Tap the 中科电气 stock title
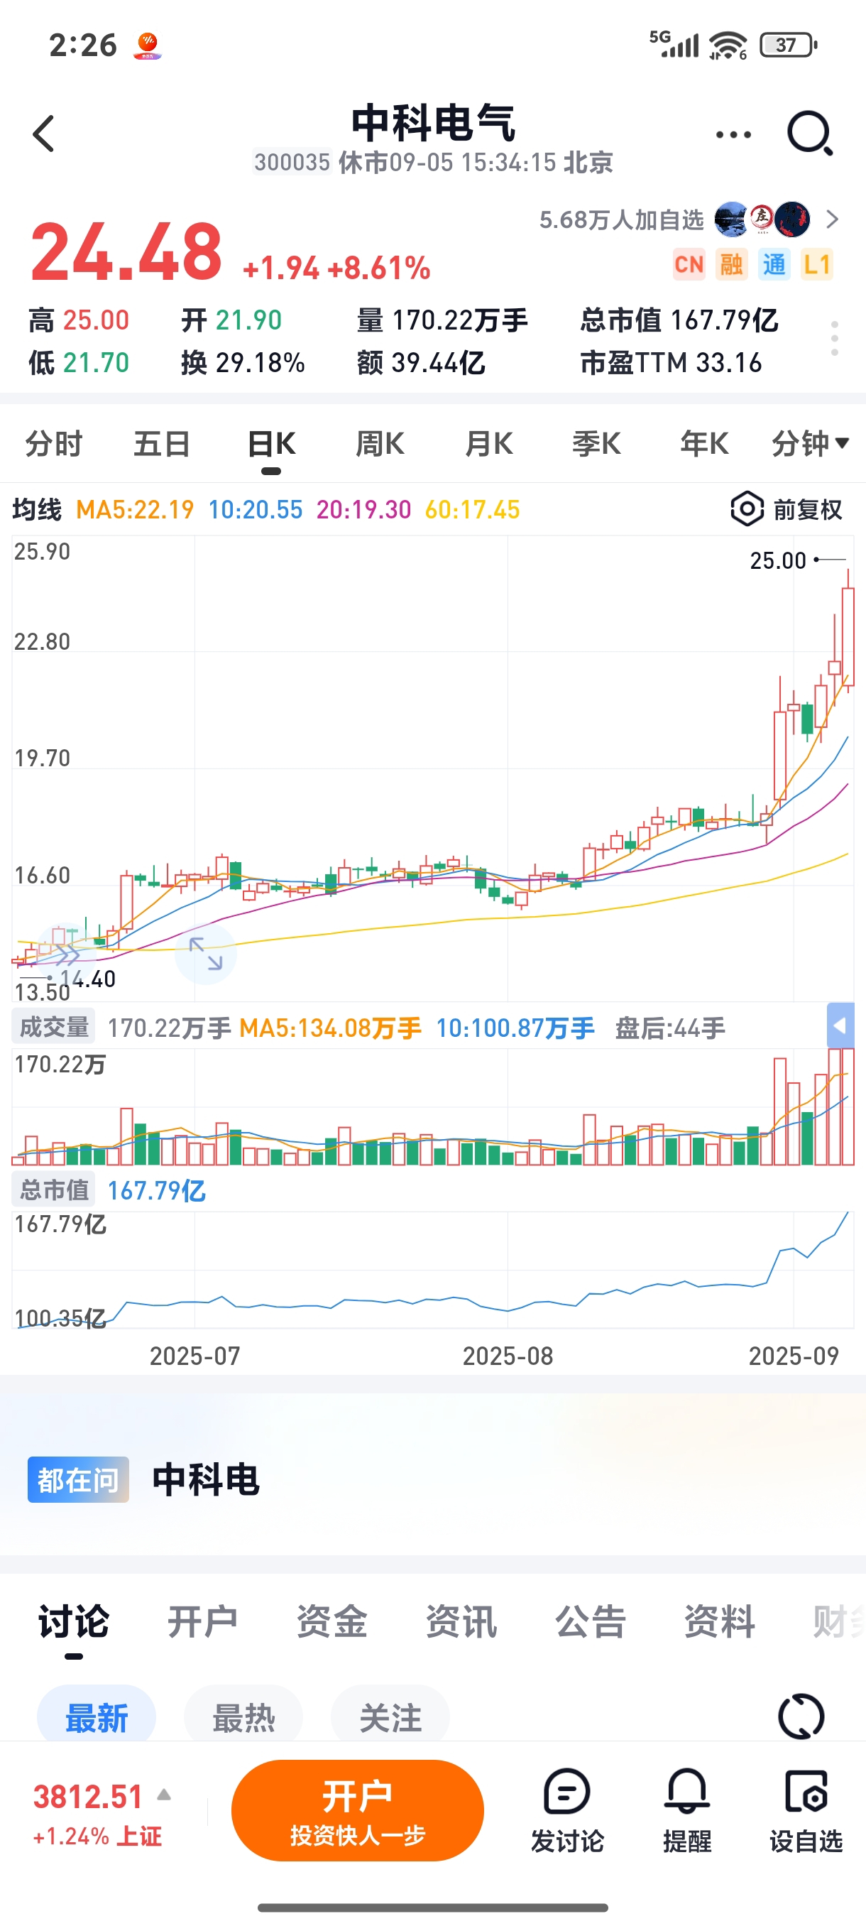This screenshot has width=866, height=1926. tap(434, 123)
